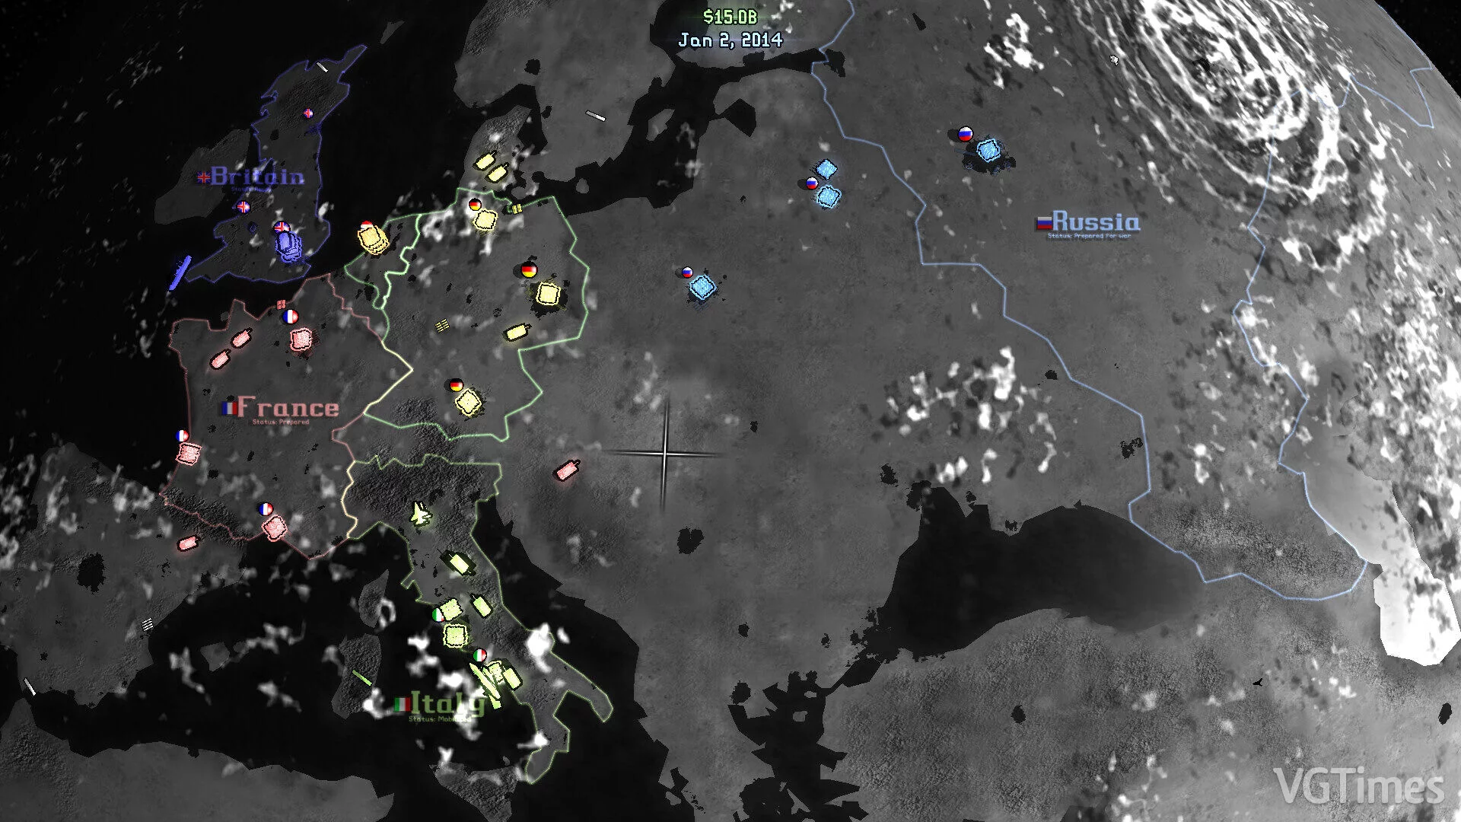The width and height of the screenshot is (1461, 822).
Task: Click the French flag marker in northern France
Action: (290, 316)
